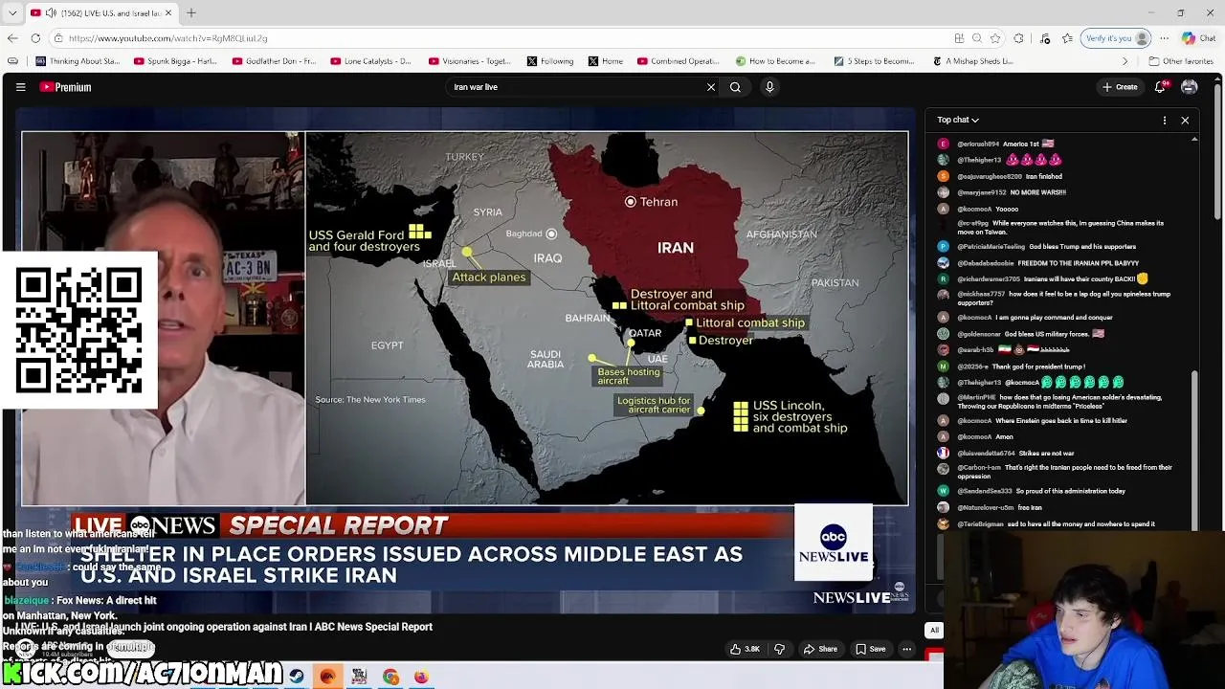Open 5 Steps to Becomi... bookmark
This screenshot has width=1225, height=689.
[x=875, y=61]
